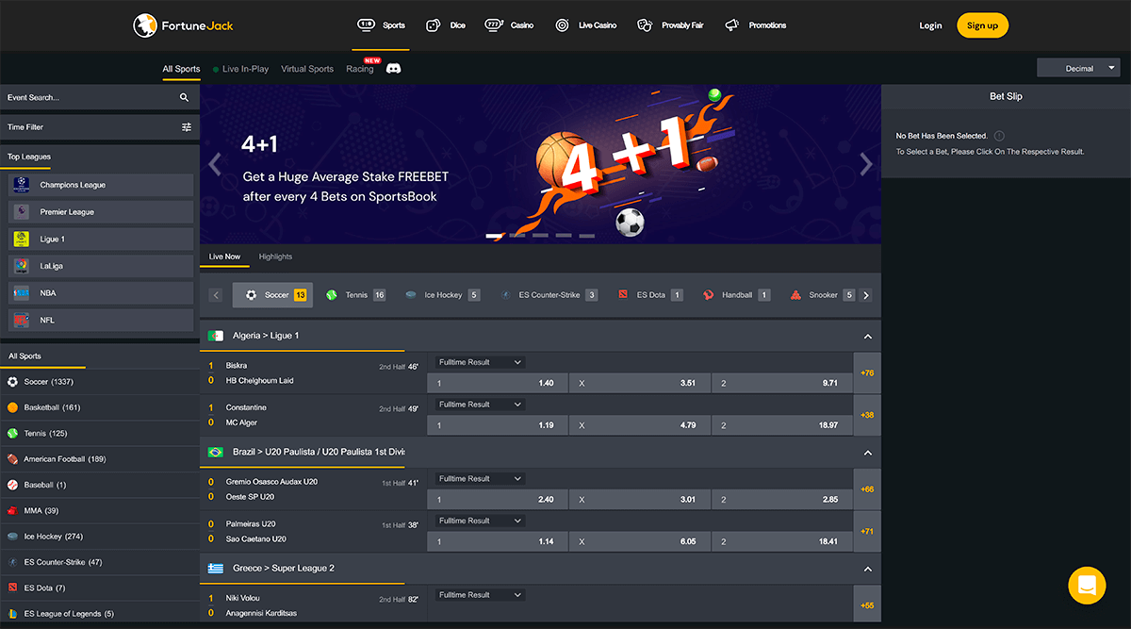This screenshot has height=629, width=1131.
Task: Click the Bet Slip info icon
Action: (x=999, y=136)
